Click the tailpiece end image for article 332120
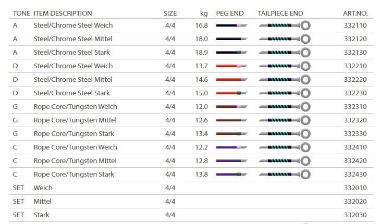The image size is (380, 224). click(285, 39)
